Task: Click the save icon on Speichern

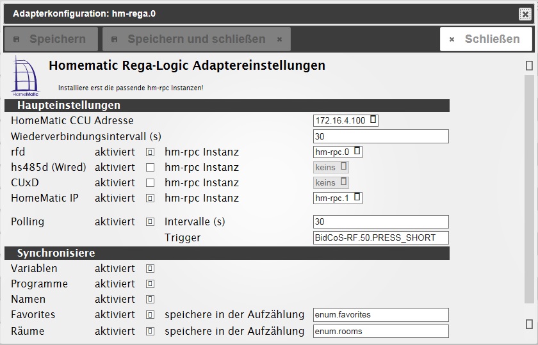Action: tap(17, 39)
